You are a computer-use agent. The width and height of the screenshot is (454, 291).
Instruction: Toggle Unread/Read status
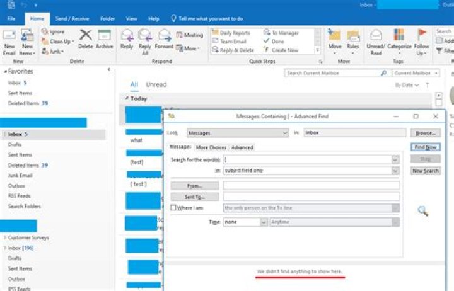(x=376, y=42)
